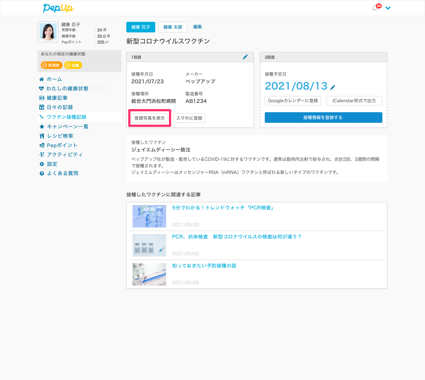Export with iCalendar形式で出力 button
The height and width of the screenshot is (380, 425).
pyautogui.click(x=354, y=101)
